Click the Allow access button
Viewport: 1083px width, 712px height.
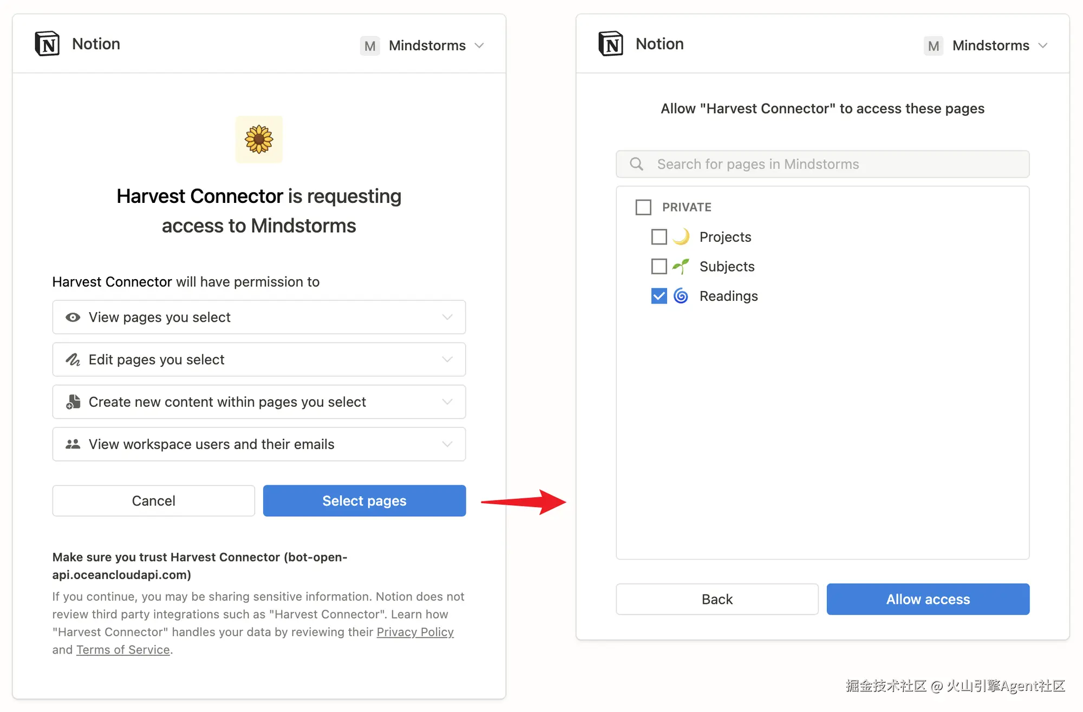[x=928, y=599]
